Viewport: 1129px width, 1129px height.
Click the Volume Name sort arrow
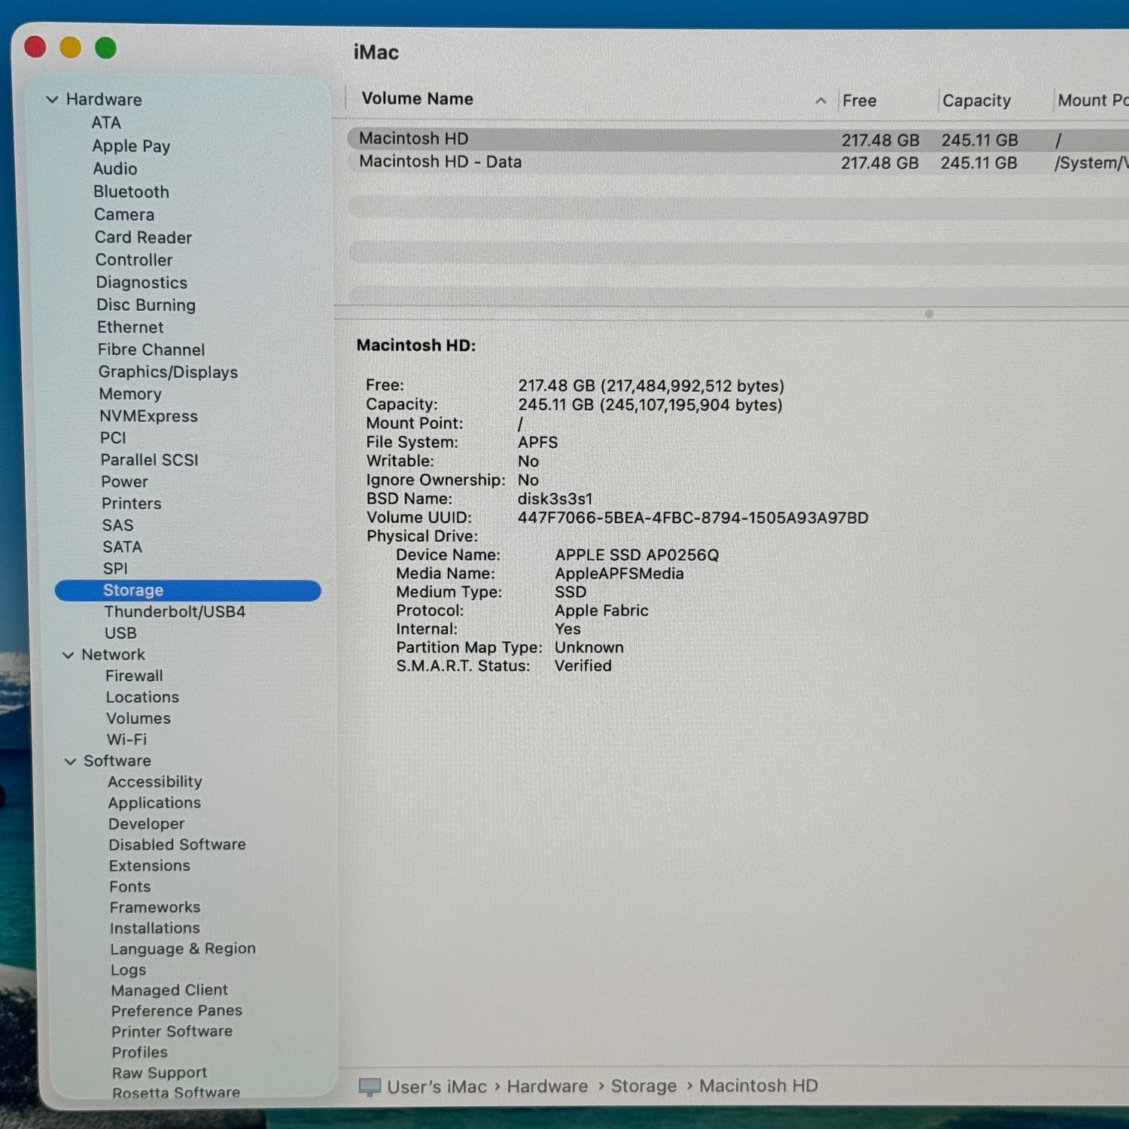[x=820, y=101]
